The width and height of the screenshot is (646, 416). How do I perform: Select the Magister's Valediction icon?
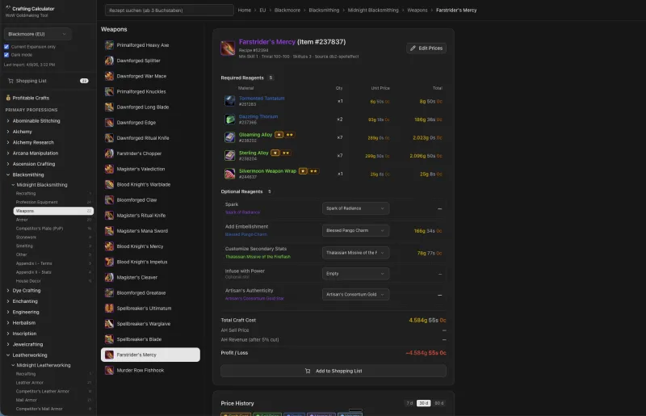[109, 169]
